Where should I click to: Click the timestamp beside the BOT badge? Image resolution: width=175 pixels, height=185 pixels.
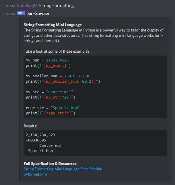click(x=8, y=14)
